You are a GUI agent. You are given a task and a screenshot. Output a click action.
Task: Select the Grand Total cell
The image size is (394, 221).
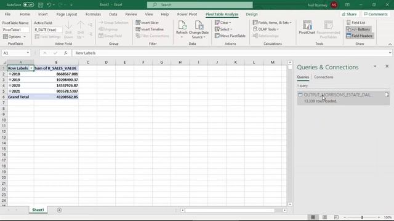(x=20, y=97)
